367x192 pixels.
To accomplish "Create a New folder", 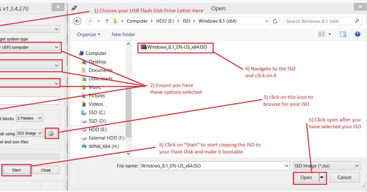I will (x=123, y=35).
